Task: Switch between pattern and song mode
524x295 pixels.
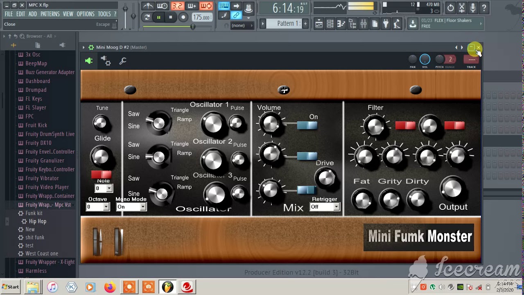Action: click(x=147, y=17)
